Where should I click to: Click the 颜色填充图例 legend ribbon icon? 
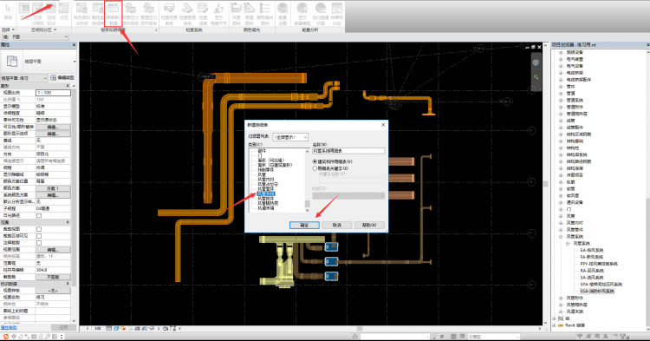(x=265, y=14)
